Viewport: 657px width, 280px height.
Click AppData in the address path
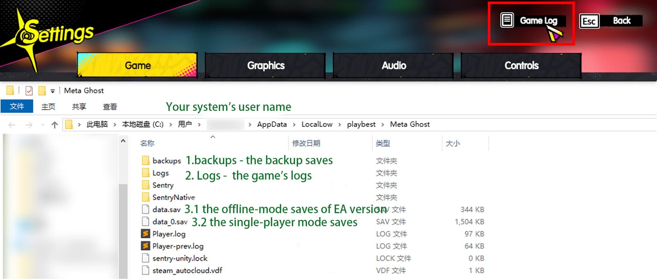(x=272, y=124)
